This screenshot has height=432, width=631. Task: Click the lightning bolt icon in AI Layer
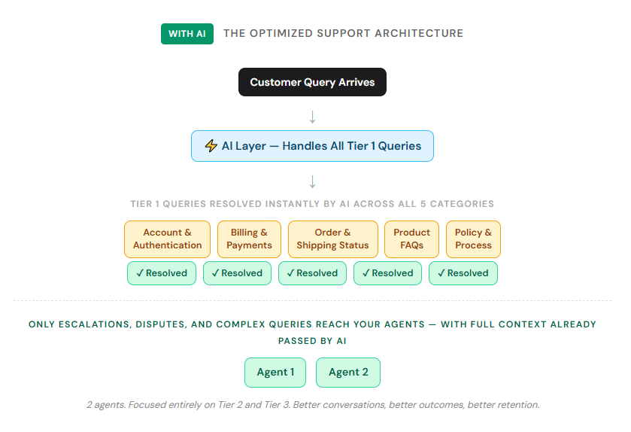[x=211, y=146]
